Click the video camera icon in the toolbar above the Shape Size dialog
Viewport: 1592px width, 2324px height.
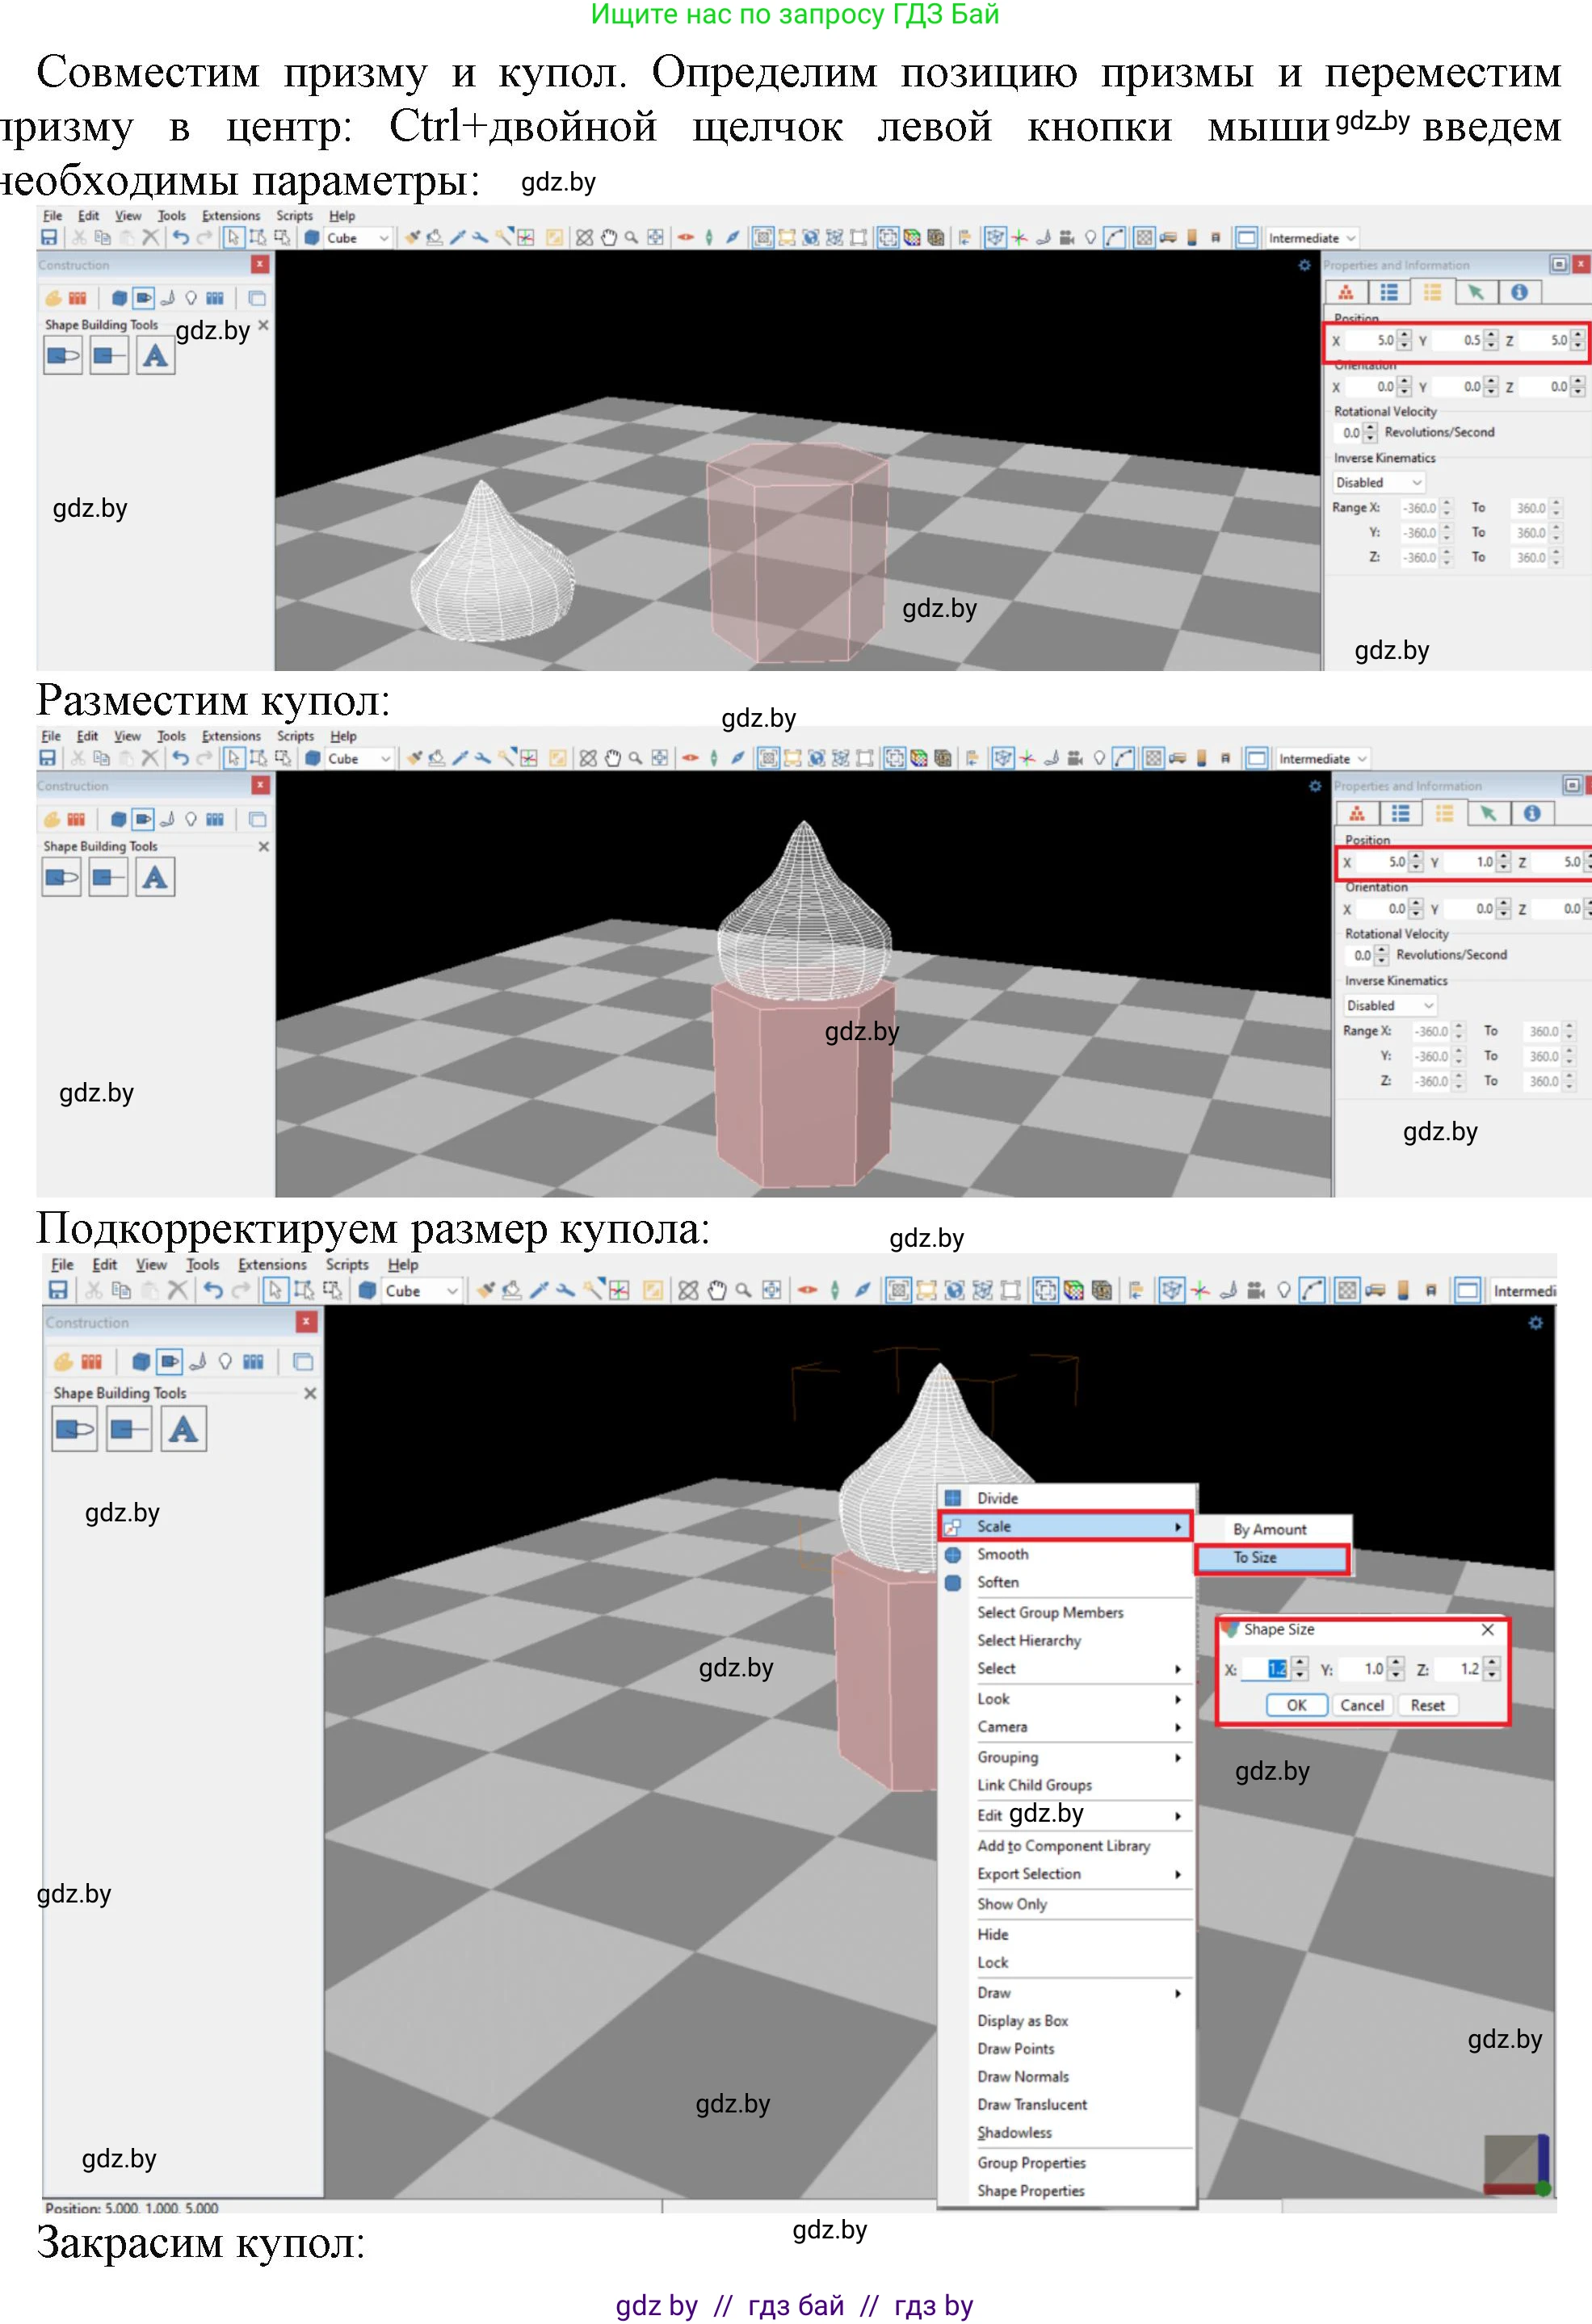pyautogui.click(x=1256, y=1290)
